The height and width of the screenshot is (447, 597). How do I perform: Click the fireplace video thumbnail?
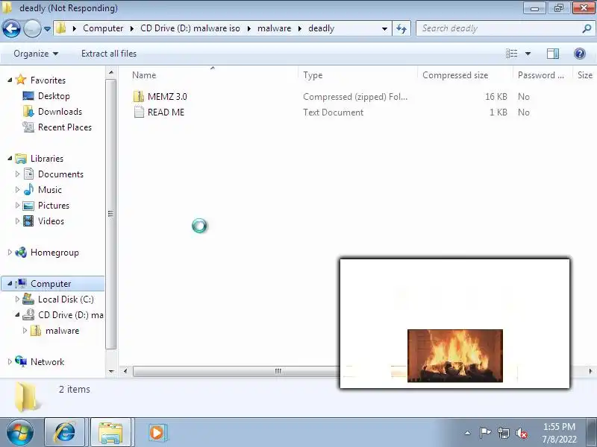455,356
